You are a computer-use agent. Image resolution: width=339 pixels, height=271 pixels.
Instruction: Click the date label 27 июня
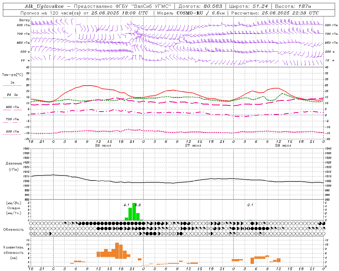coord(193,146)
